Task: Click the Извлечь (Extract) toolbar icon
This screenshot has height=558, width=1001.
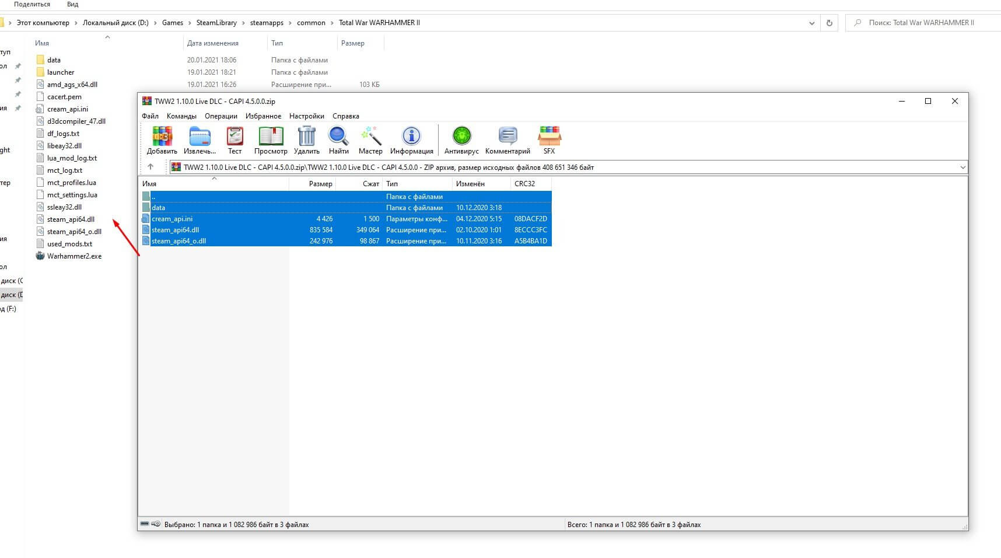Action: [199, 140]
